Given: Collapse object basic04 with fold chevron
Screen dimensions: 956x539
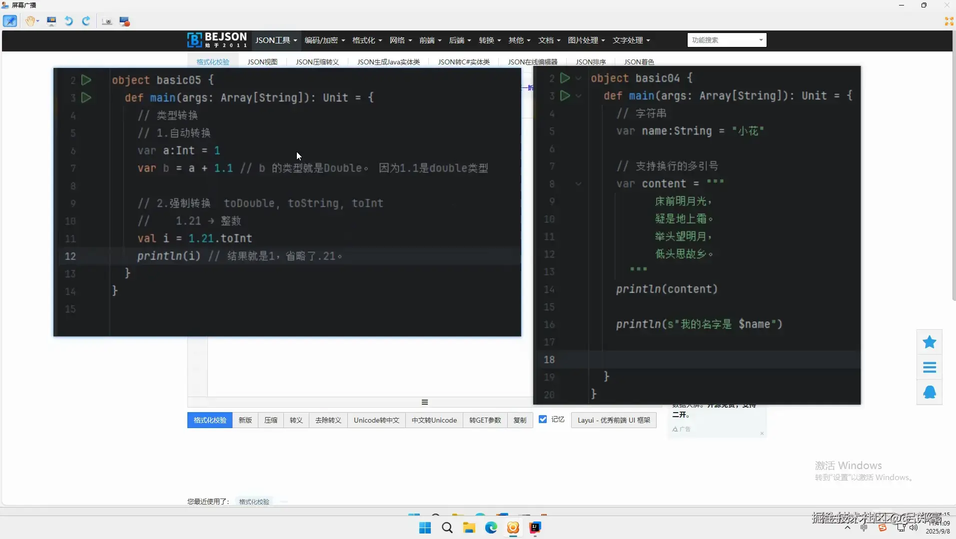Looking at the screenshot, I should 578,78.
